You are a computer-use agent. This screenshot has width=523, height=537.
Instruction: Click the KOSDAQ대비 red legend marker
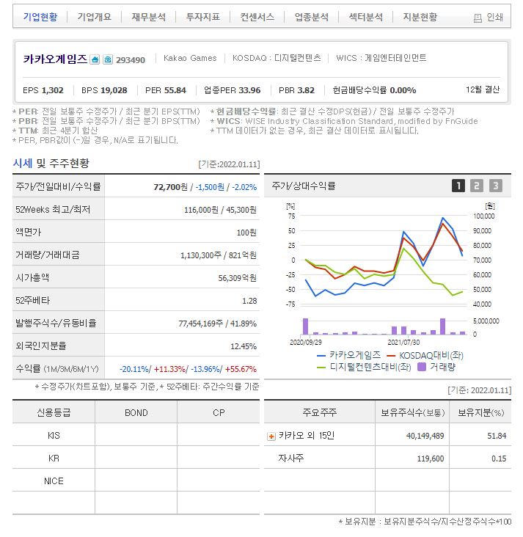[391, 356]
